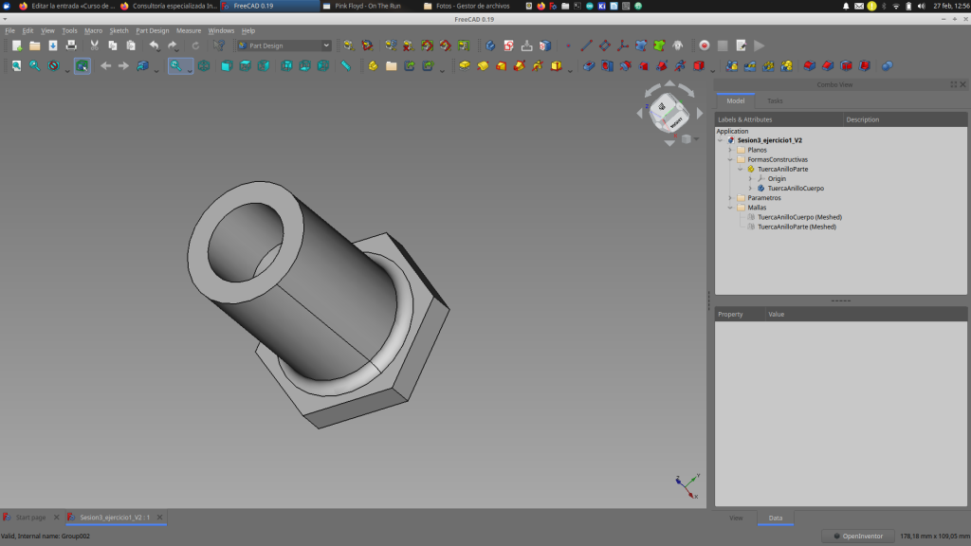The width and height of the screenshot is (971, 546).
Task: Click the OpenInventor navigation style button
Action: (858, 537)
